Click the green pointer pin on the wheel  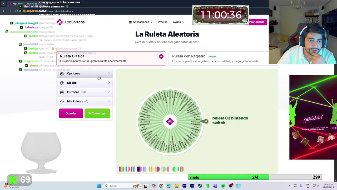204,121
